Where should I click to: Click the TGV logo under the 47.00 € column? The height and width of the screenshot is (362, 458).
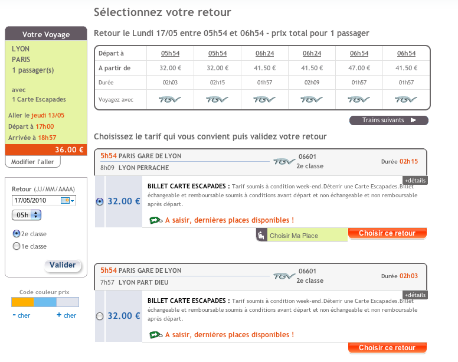(x=359, y=100)
